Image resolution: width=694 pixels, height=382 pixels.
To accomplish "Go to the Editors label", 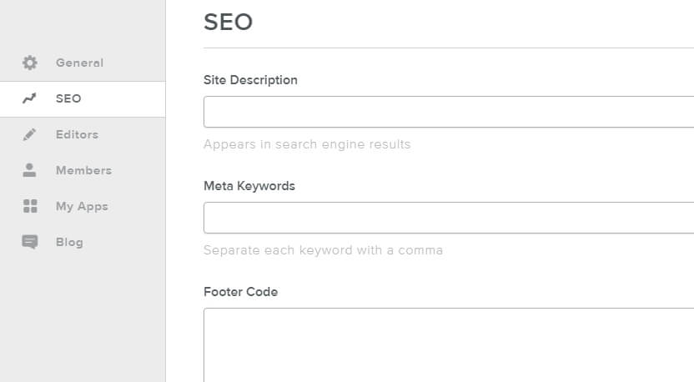I will (x=77, y=134).
